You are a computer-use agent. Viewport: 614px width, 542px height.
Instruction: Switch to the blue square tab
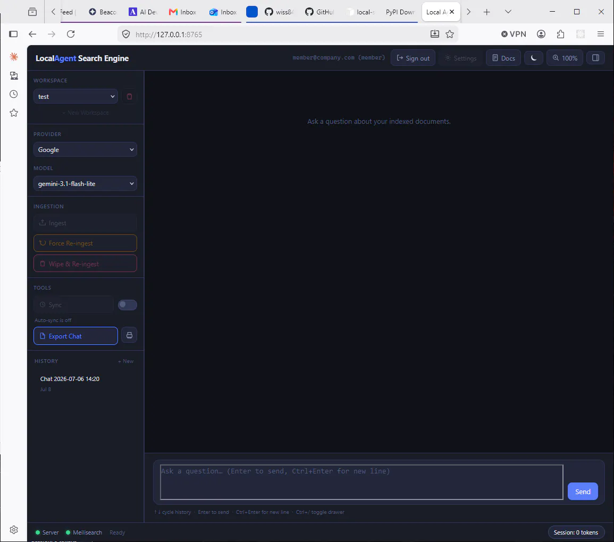(252, 12)
